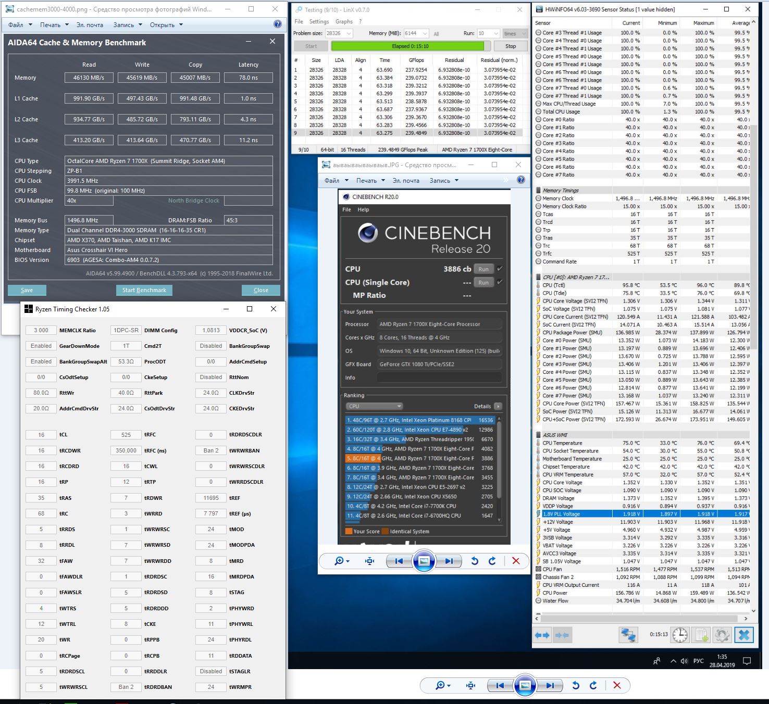Next image in bottom photo viewer toolbar
The height and width of the screenshot is (704, 769).
pyautogui.click(x=550, y=685)
